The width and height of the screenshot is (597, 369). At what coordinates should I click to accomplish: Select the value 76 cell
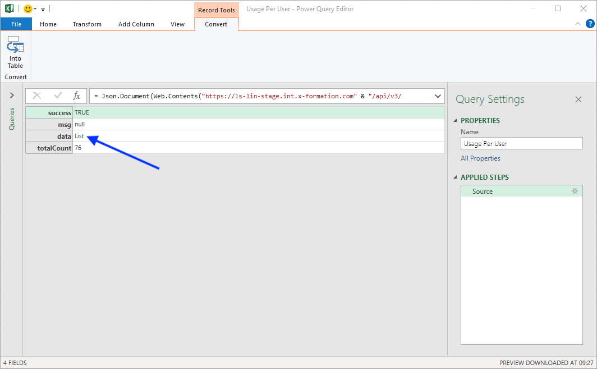259,148
